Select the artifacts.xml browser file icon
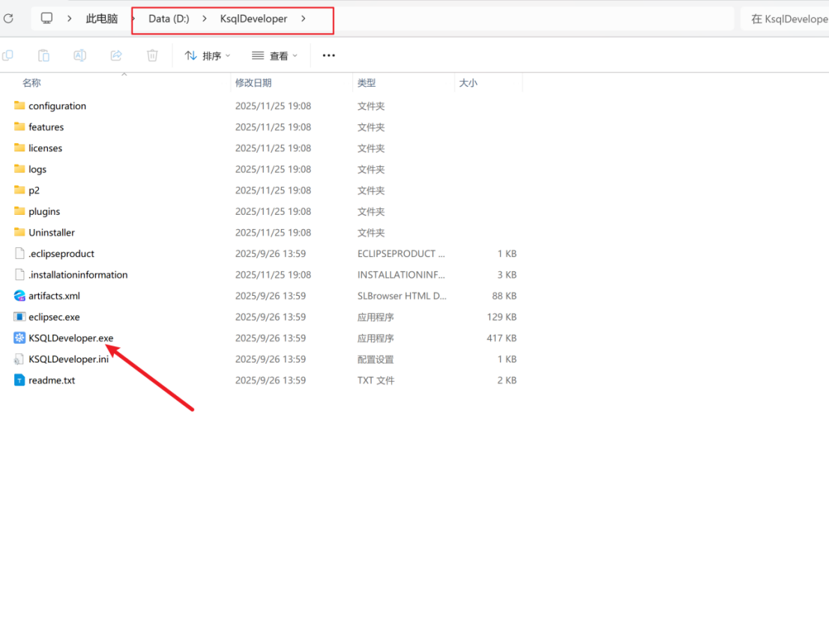This screenshot has width=829, height=644. (19, 296)
